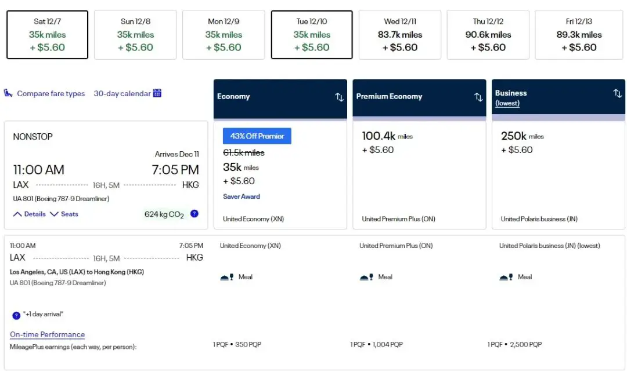Viewport: 627px width, 372px height.
Task: Open the 30-day calendar grid icon
Action: coord(157,93)
